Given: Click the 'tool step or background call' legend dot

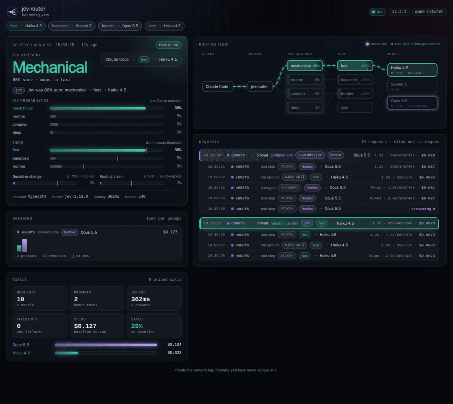Looking at the screenshot, I should point(392,44).
